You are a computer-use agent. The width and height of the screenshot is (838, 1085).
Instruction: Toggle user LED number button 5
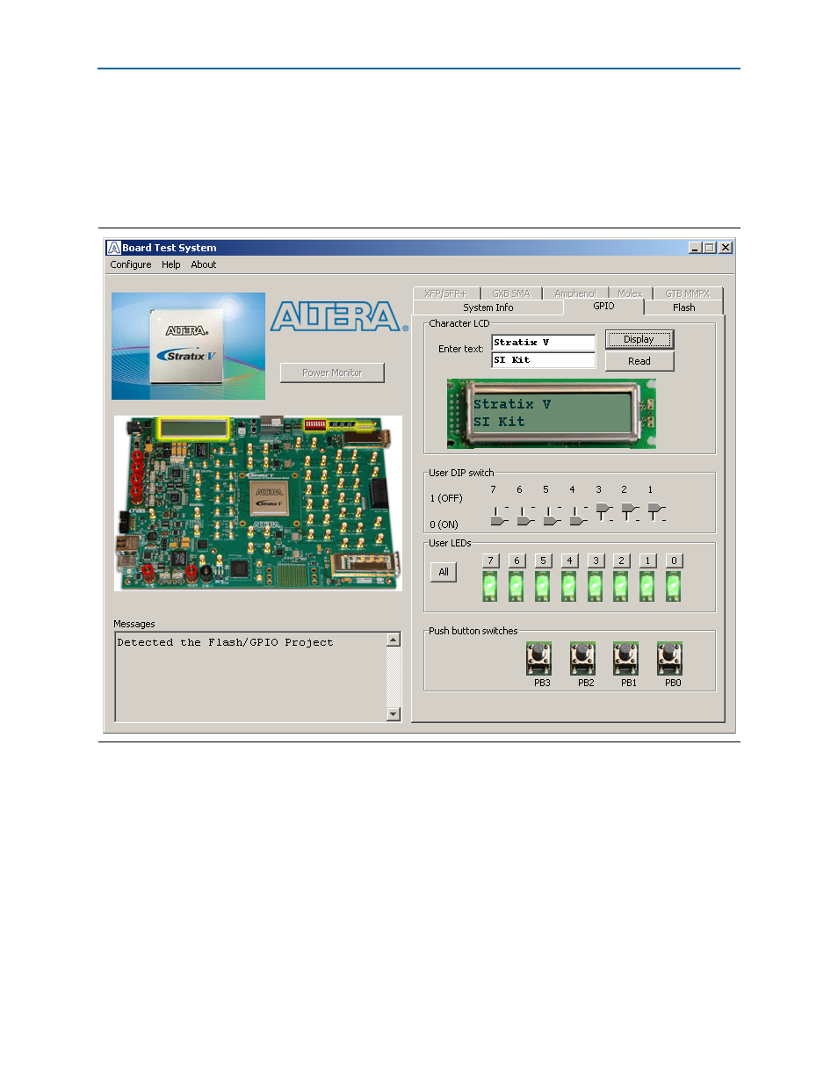coord(543,561)
